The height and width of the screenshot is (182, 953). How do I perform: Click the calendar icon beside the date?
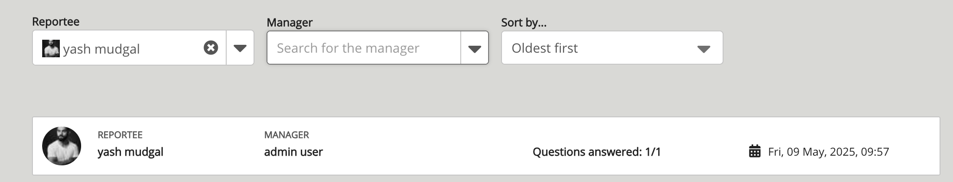(x=755, y=151)
